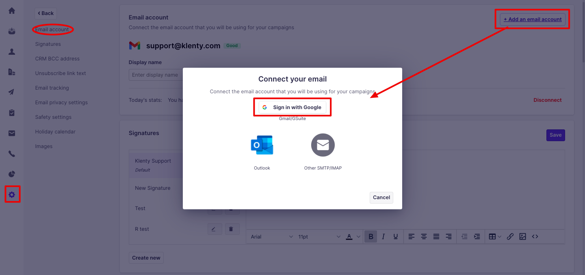Increase indent in signature editor

(x=477, y=236)
